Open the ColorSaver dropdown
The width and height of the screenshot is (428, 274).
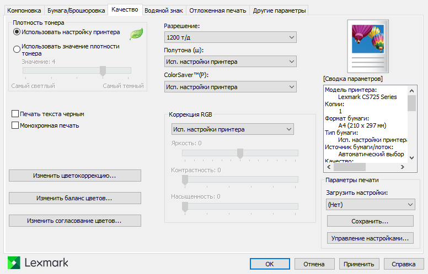click(230, 87)
